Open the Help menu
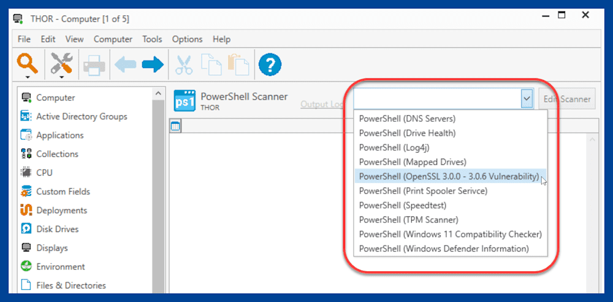This screenshot has height=302, width=613. coord(222,39)
